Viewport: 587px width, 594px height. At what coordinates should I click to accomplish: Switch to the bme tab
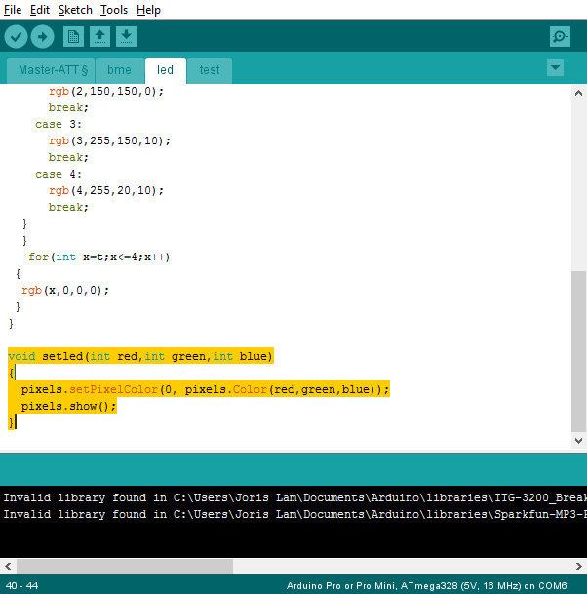point(120,70)
